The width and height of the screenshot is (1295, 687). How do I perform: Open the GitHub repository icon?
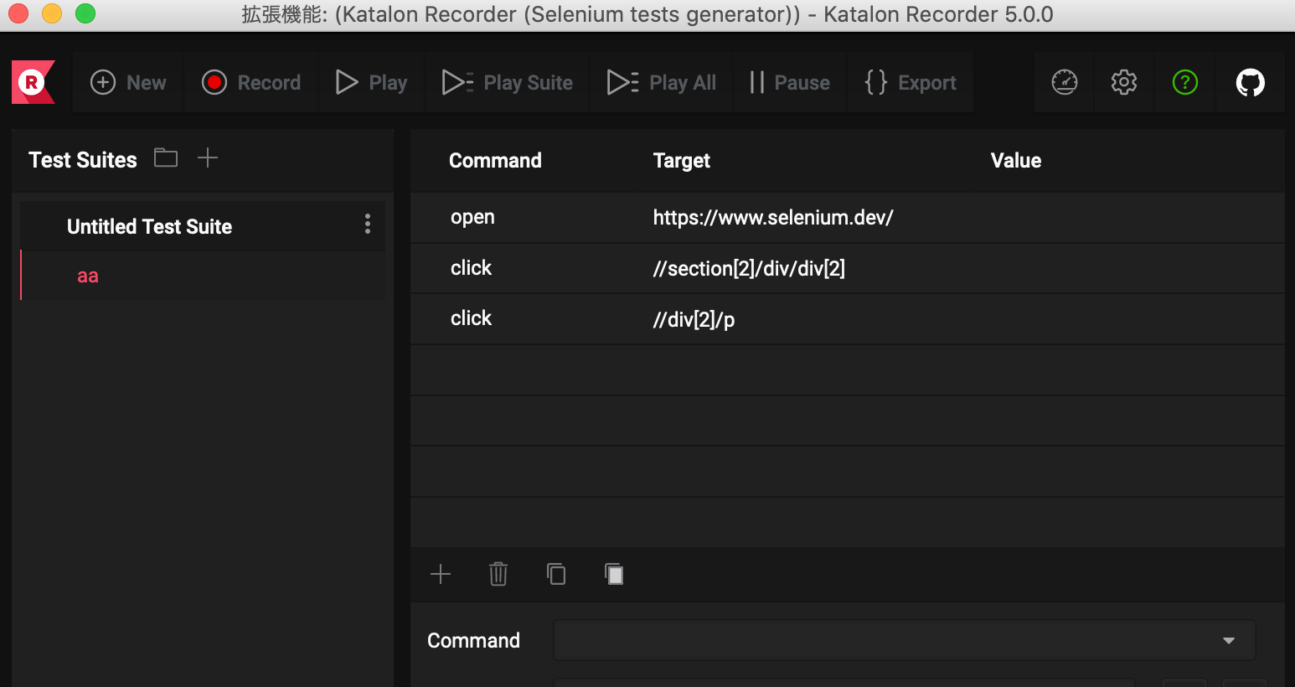(1251, 82)
